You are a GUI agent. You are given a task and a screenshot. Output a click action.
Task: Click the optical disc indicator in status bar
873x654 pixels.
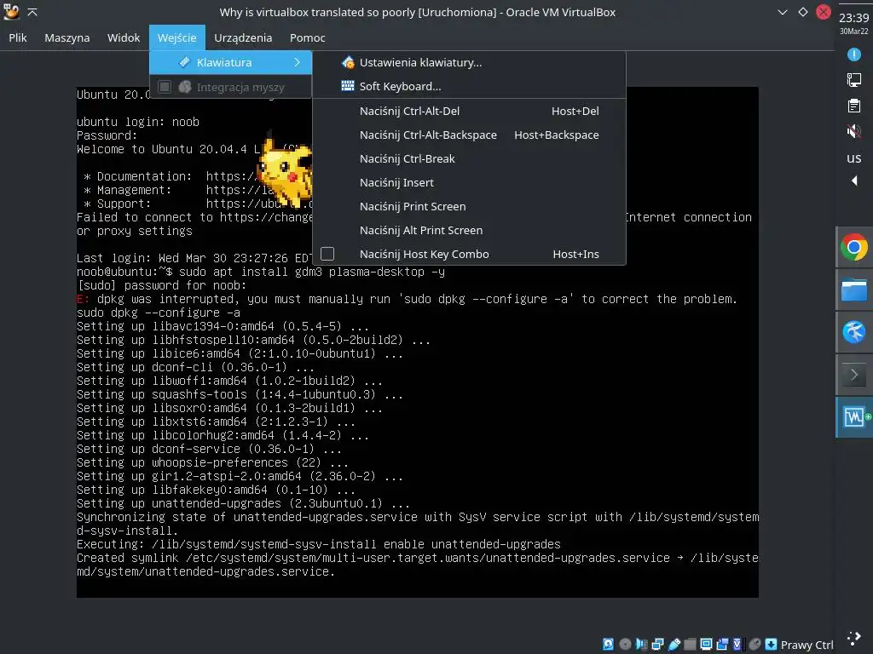[625, 644]
